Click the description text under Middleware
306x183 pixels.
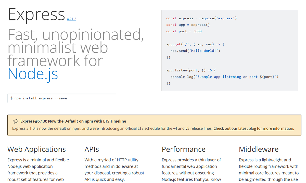click(x=269, y=170)
